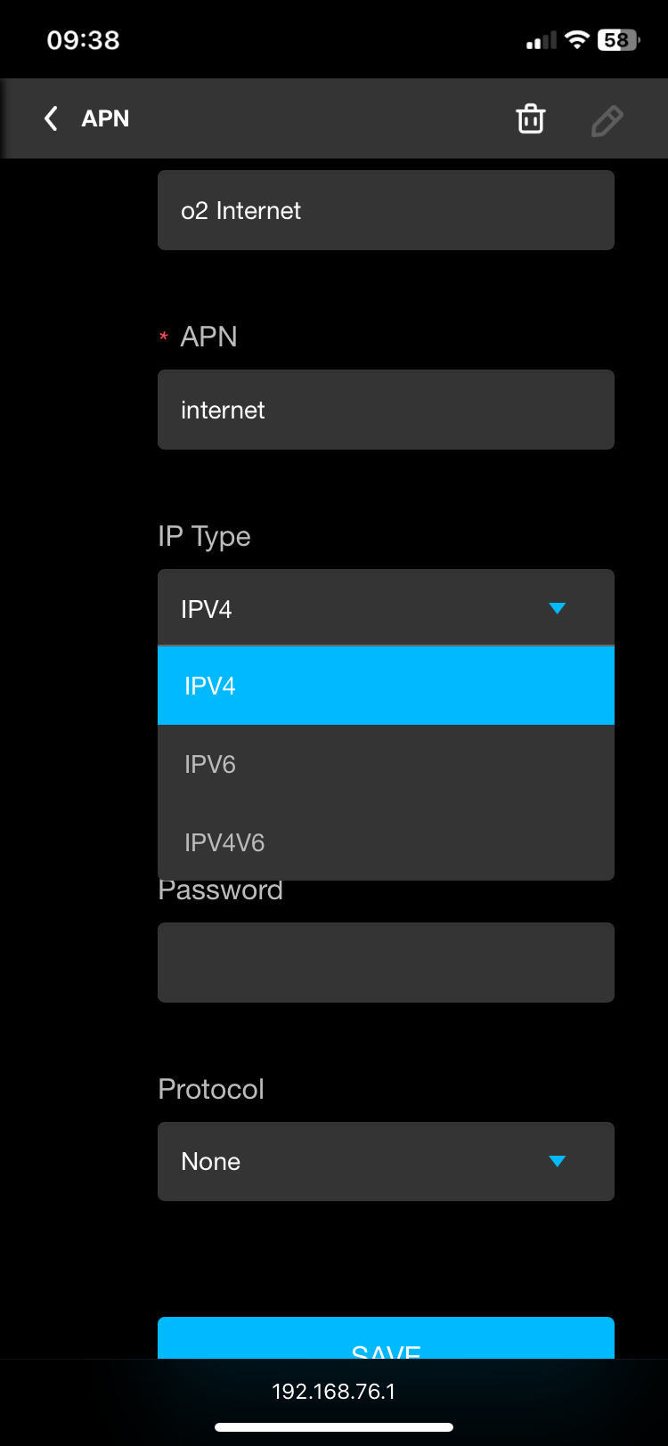668x1446 pixels.
Task: Go back using the header chevron
Action: [52, 118]
